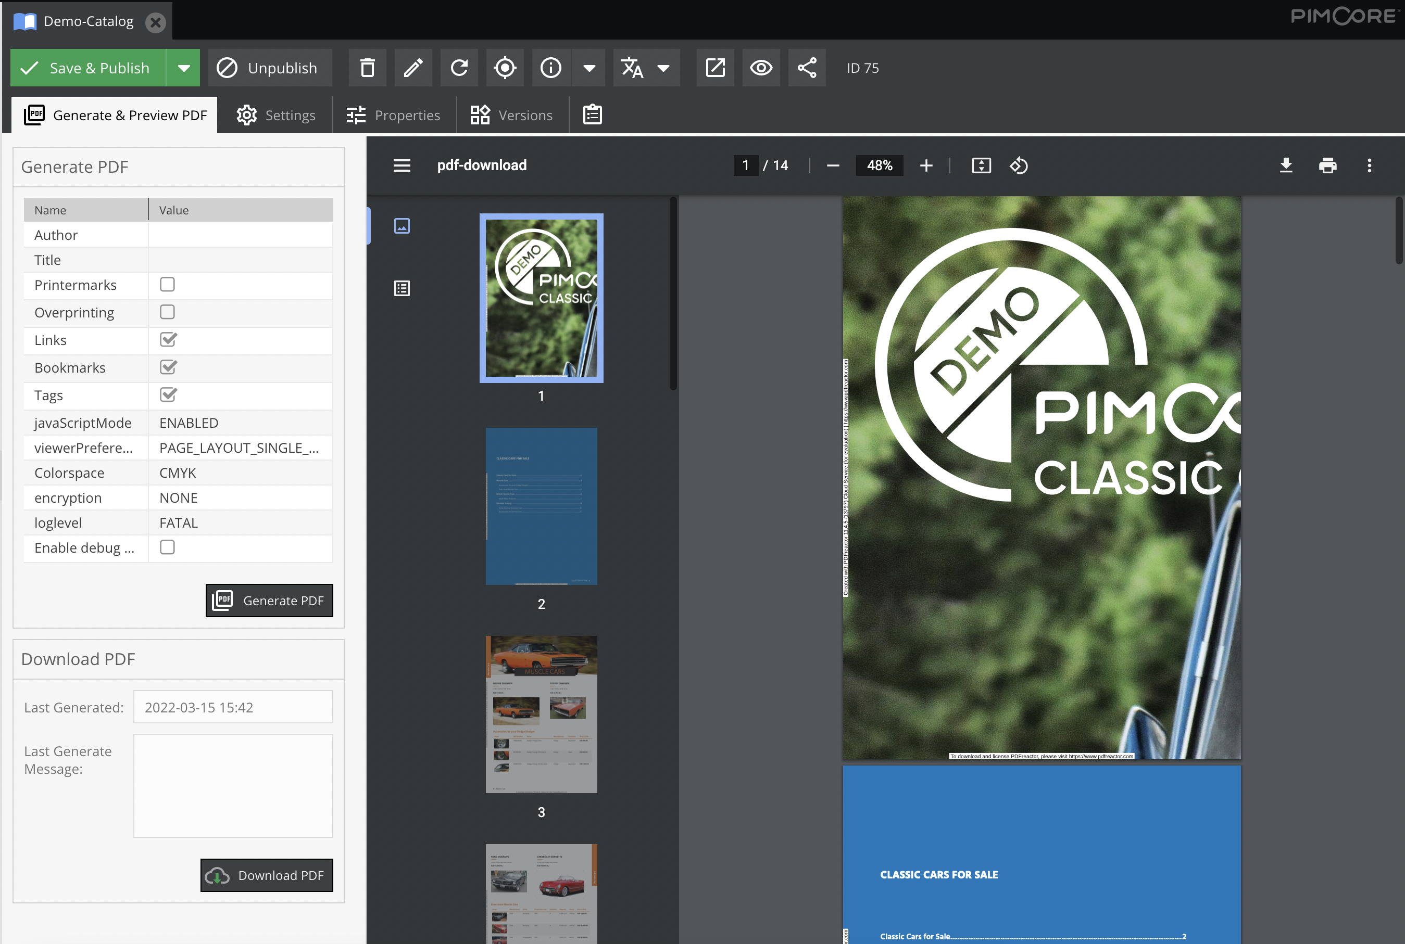
Task: Click the rename pencil icon
Action: (x=413, y=68)
